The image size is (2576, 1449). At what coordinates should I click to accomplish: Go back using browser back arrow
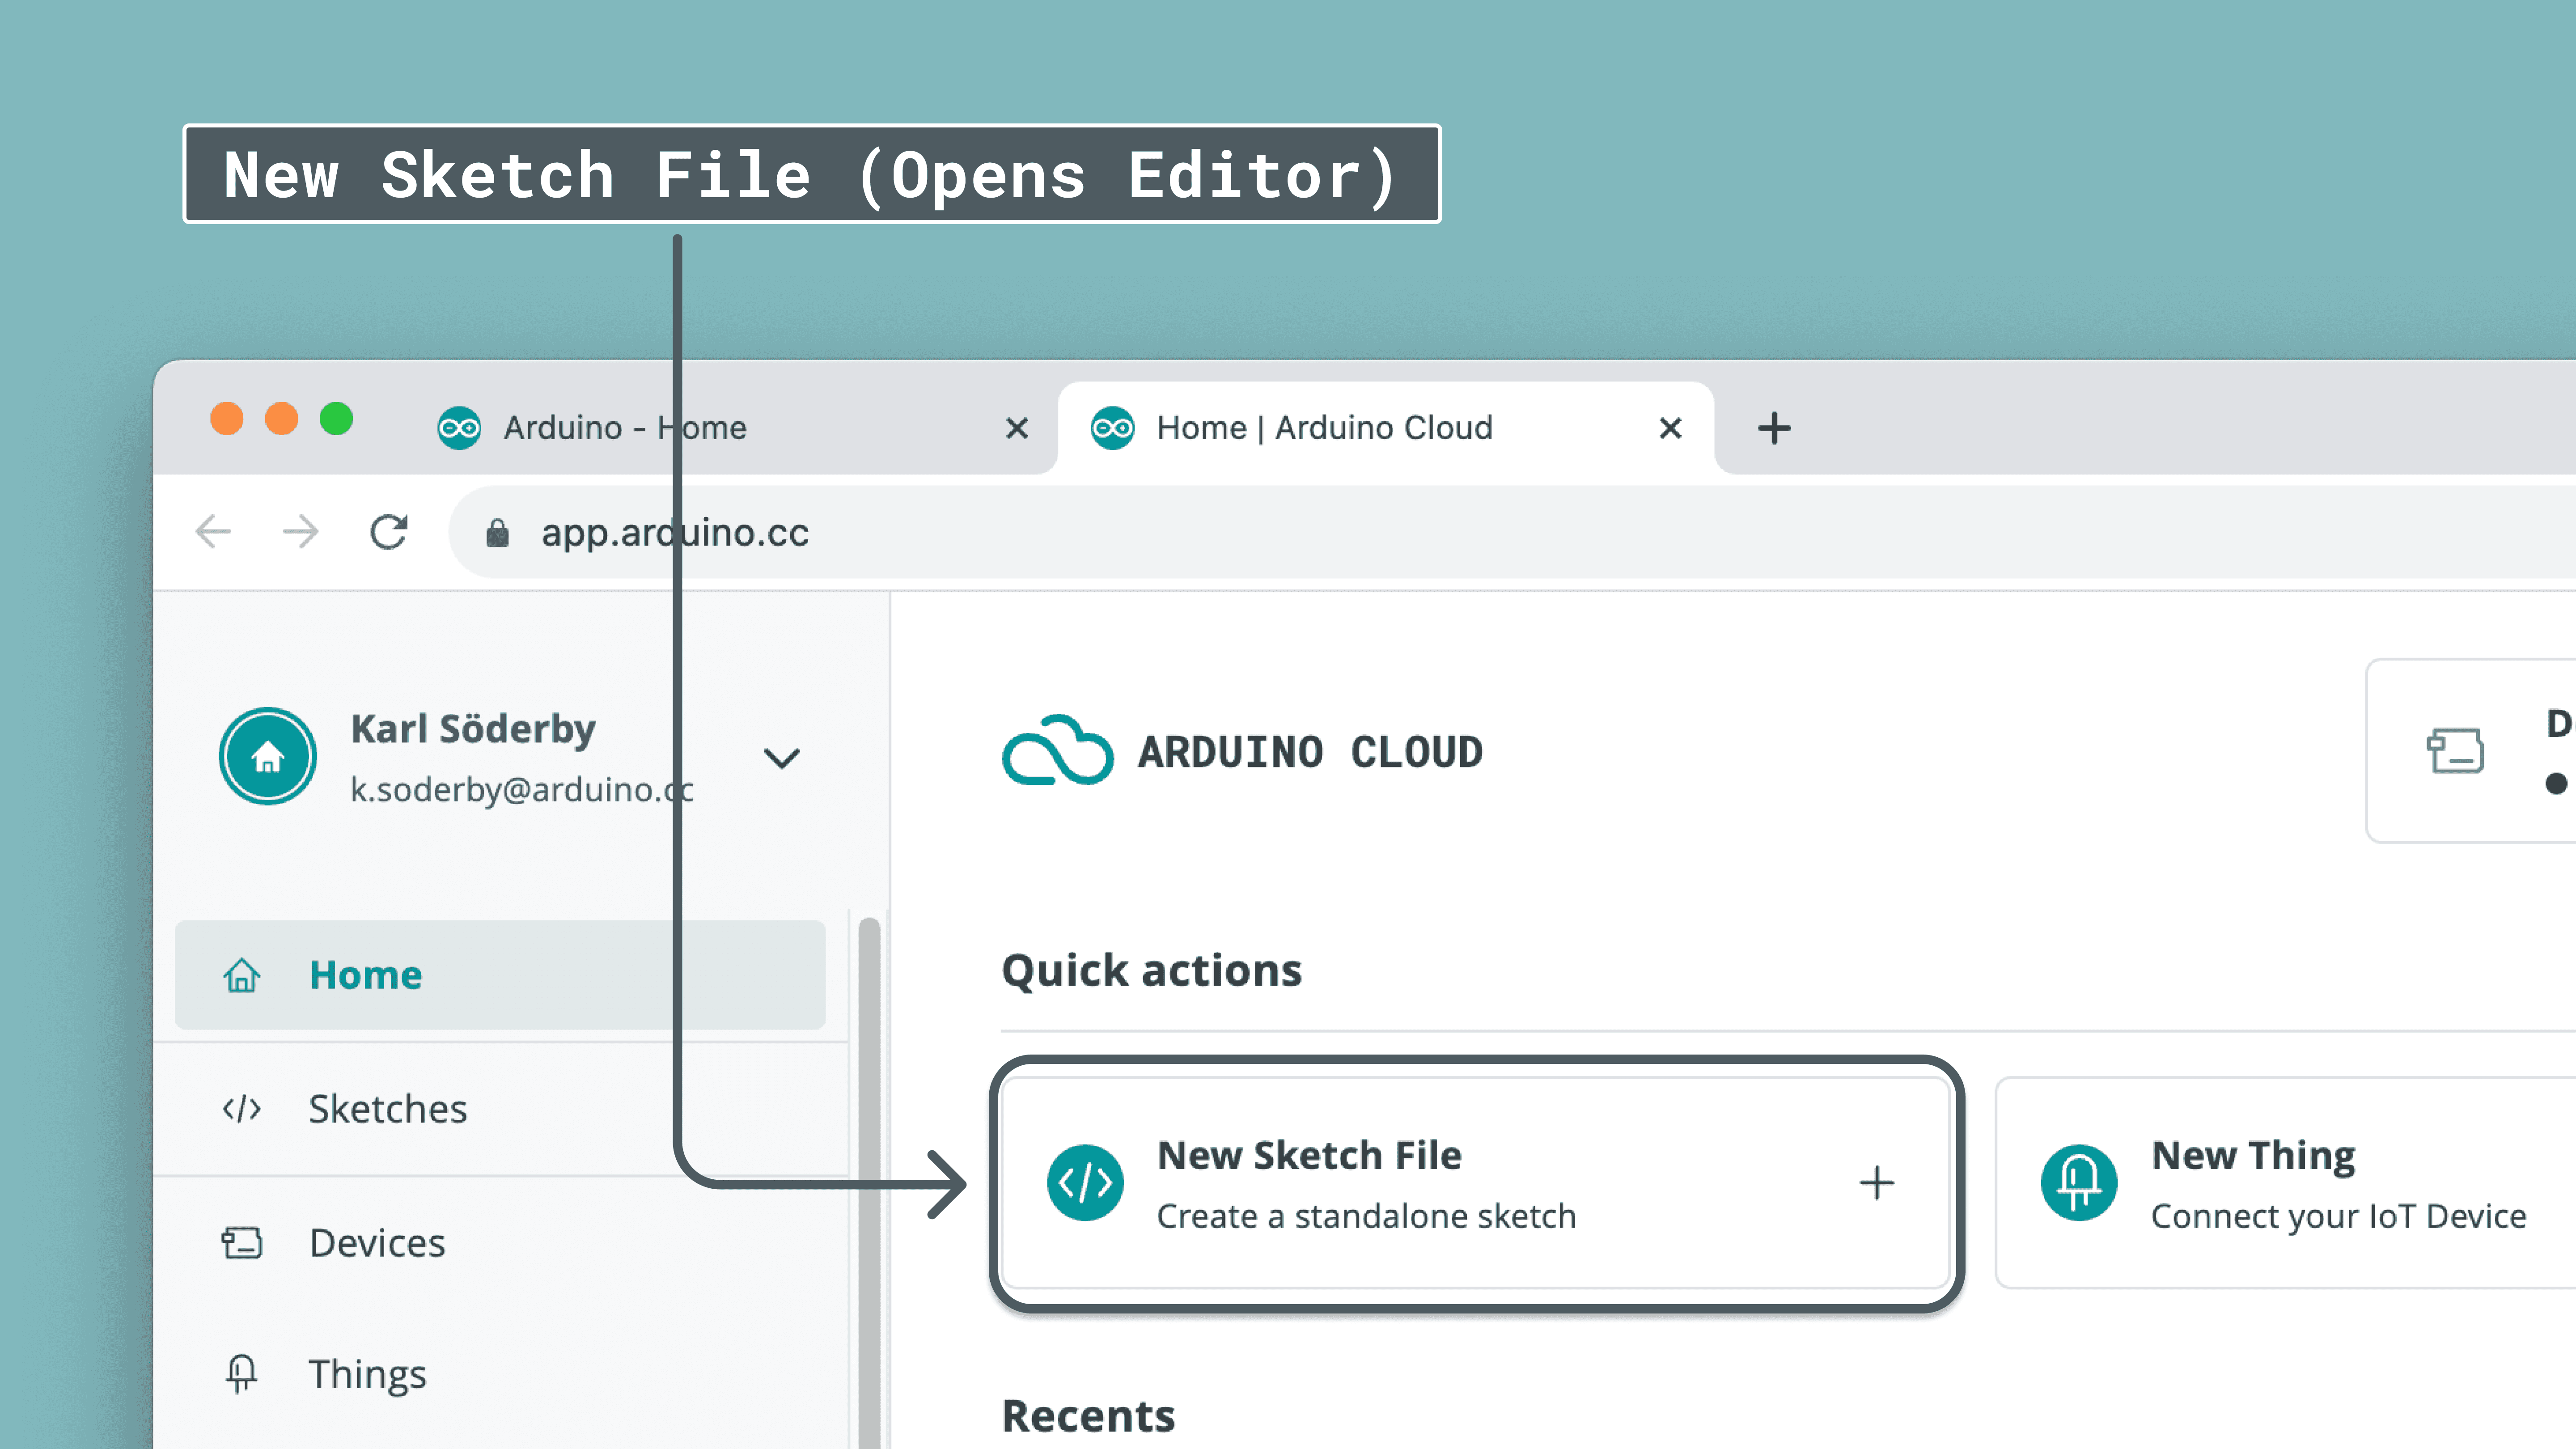pyautogui.click(x=213, y=532)
